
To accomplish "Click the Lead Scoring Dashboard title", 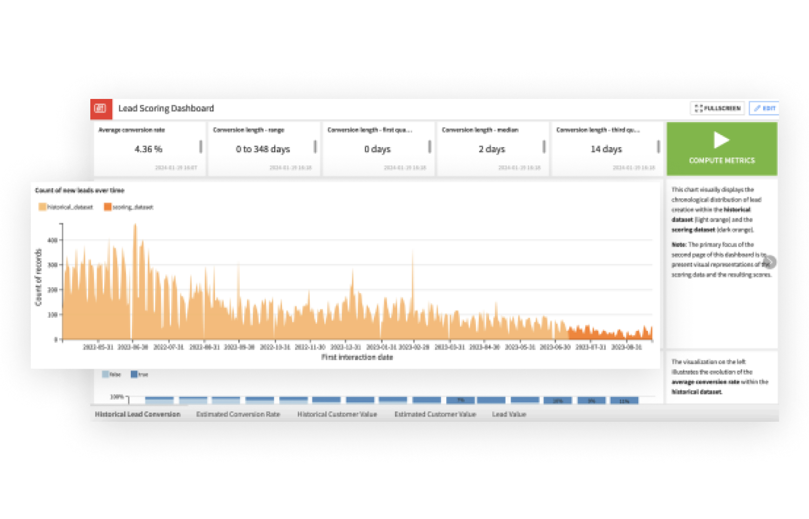I will pos(166,109).
